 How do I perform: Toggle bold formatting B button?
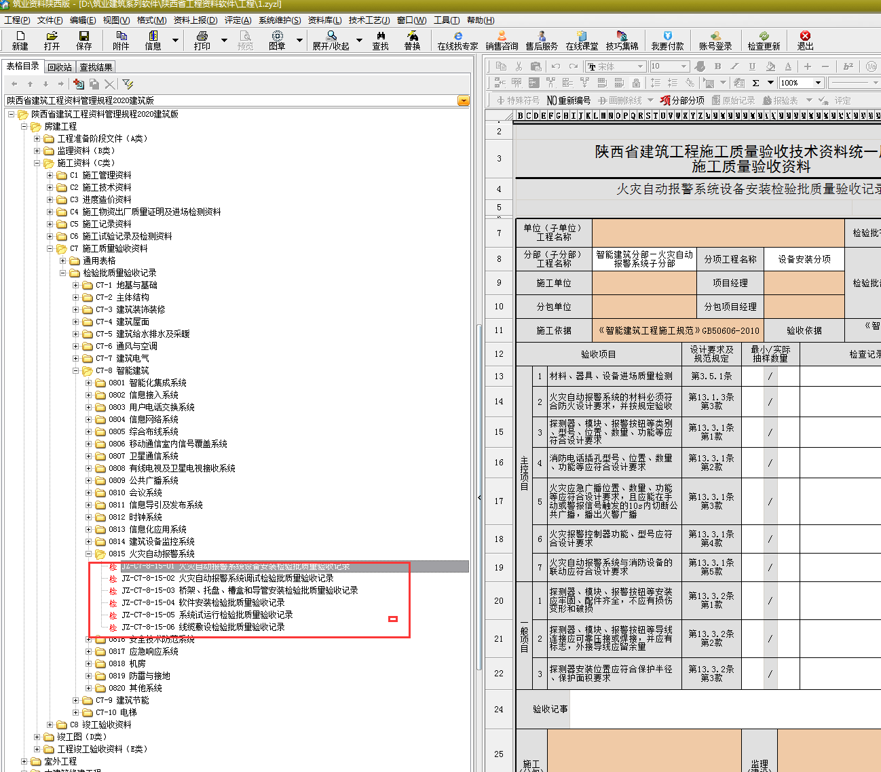tap(717, 66)
